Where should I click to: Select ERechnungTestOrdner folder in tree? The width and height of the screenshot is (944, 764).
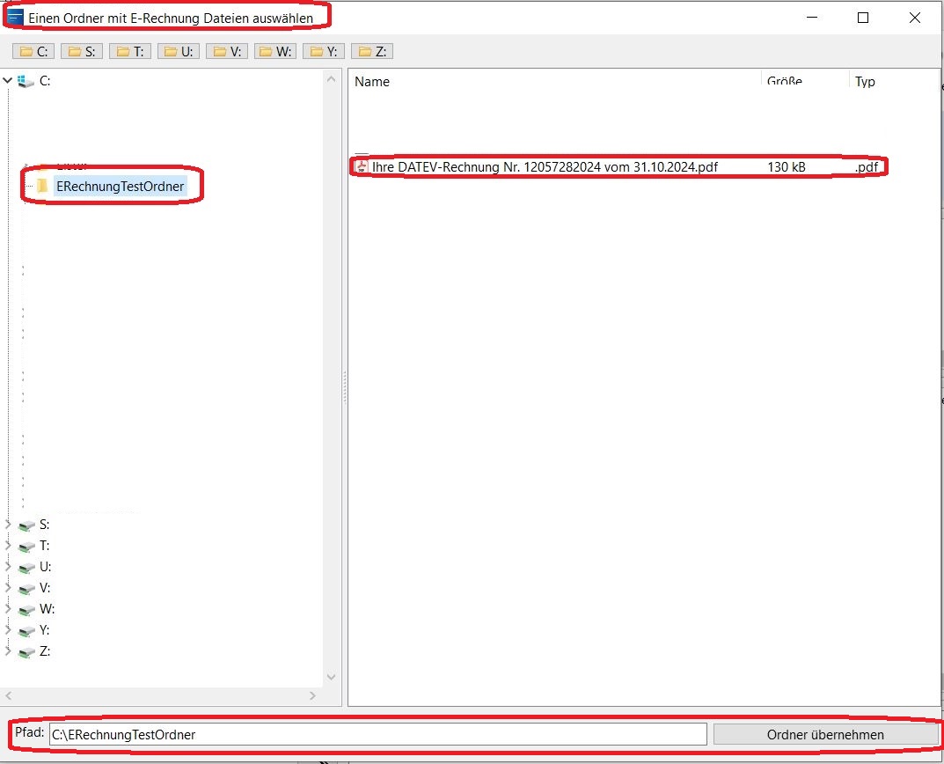(x=120, y=187)
